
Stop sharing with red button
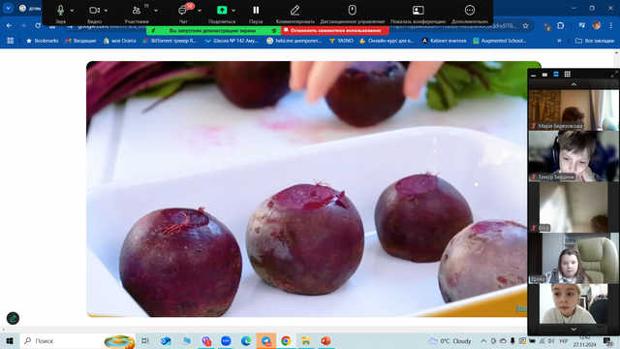coord(335,30)
